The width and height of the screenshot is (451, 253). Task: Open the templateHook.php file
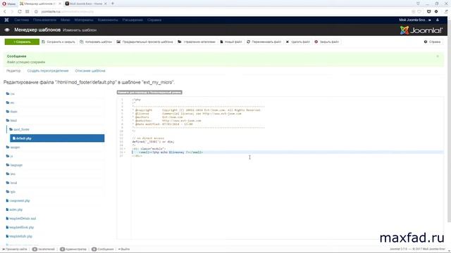point(20,227)
